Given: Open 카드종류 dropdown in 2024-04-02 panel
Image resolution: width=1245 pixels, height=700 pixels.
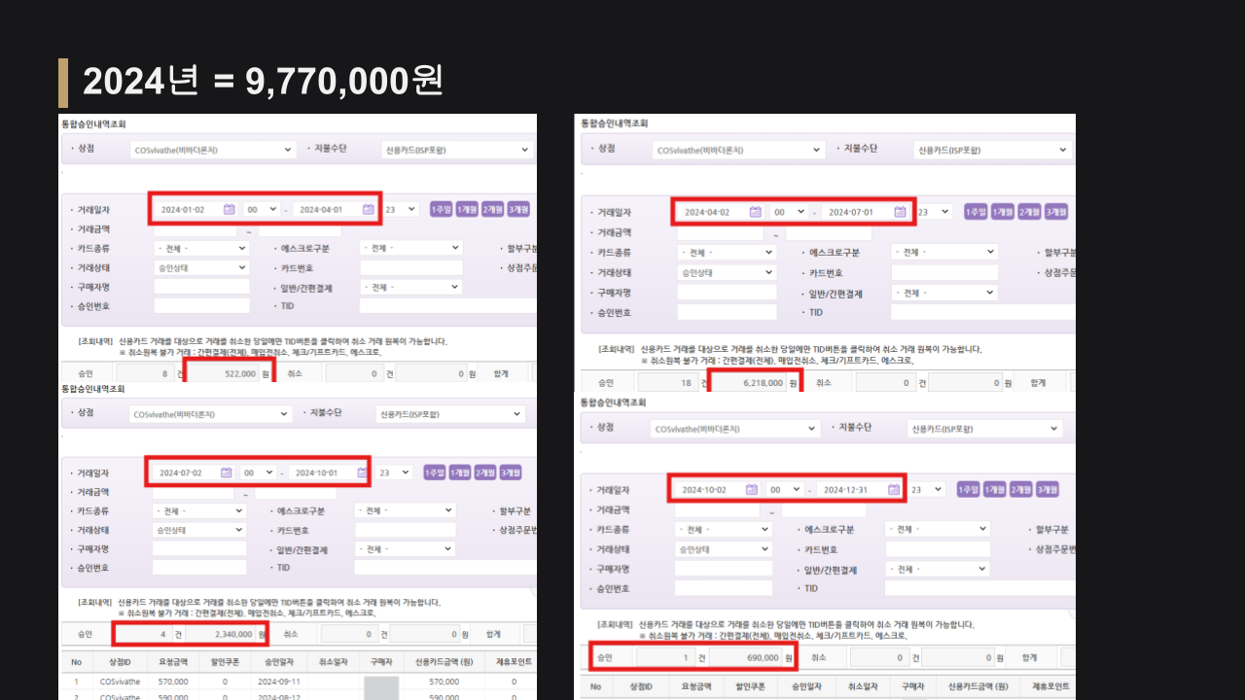Looking at the screenshot, I should (x=726, y=252).
